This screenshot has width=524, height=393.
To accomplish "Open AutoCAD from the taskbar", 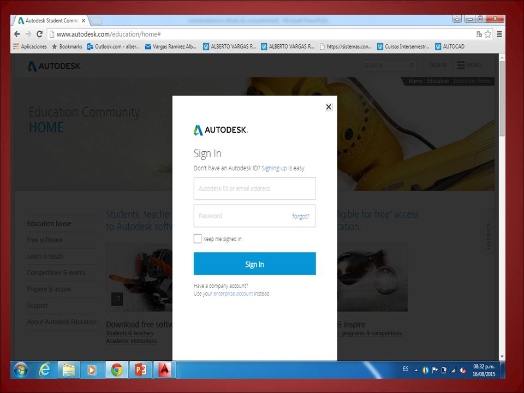I will (x=164, y=370).
